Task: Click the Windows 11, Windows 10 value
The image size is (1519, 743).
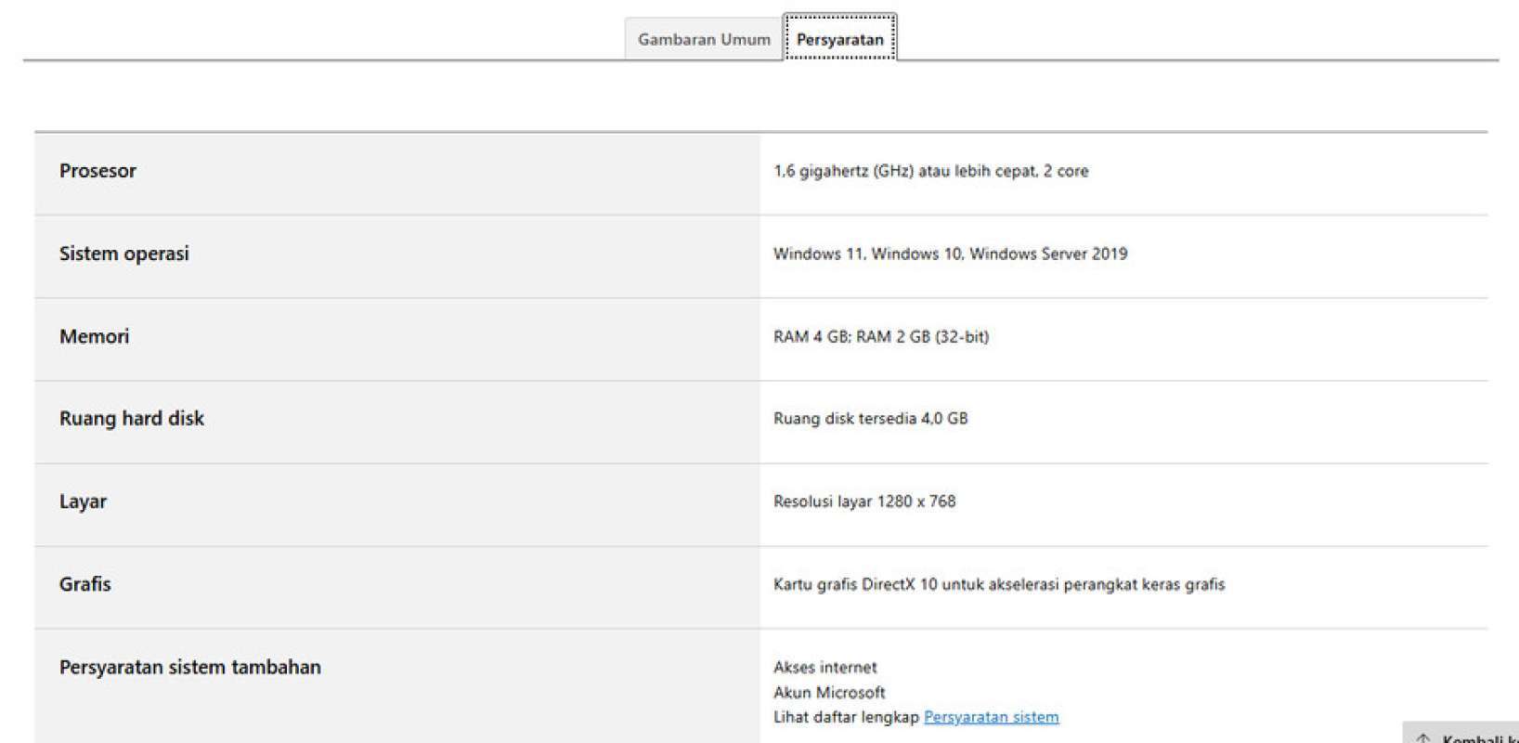Action: click(950, 254)
